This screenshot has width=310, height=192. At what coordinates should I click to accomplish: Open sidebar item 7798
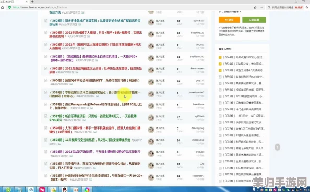243,168
